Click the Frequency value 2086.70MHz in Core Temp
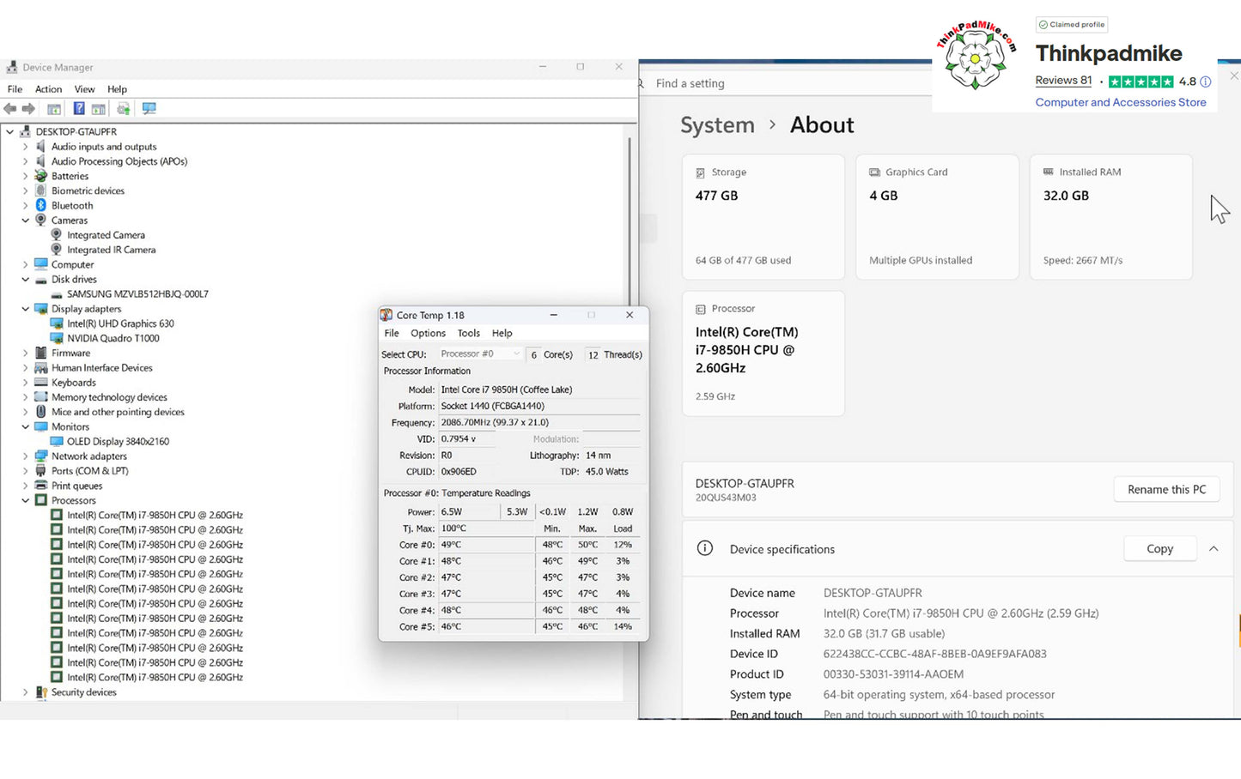 495,422
